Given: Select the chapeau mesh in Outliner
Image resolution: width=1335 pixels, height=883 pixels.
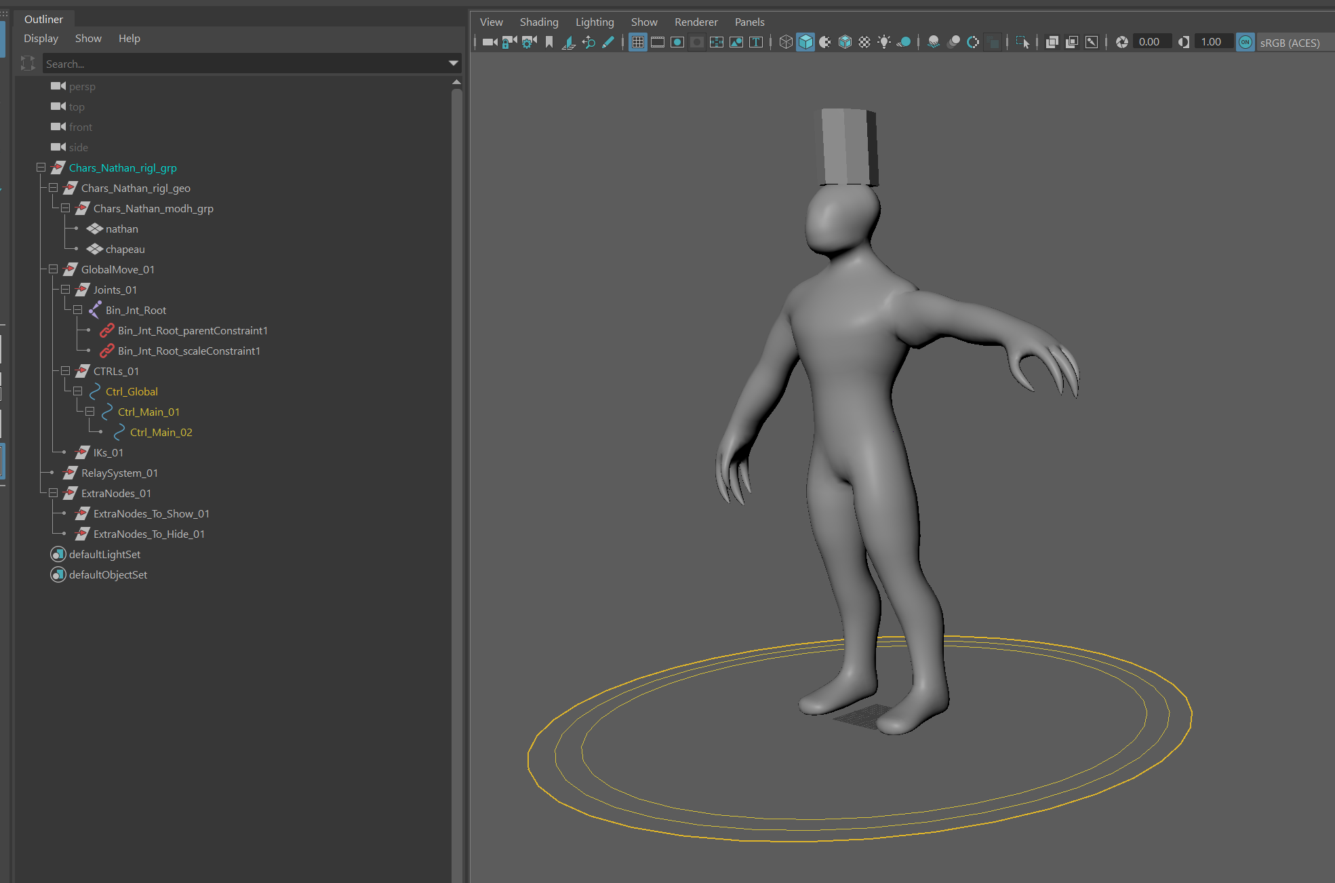Looking at the screenshot, I should click(x=125, y=249).
